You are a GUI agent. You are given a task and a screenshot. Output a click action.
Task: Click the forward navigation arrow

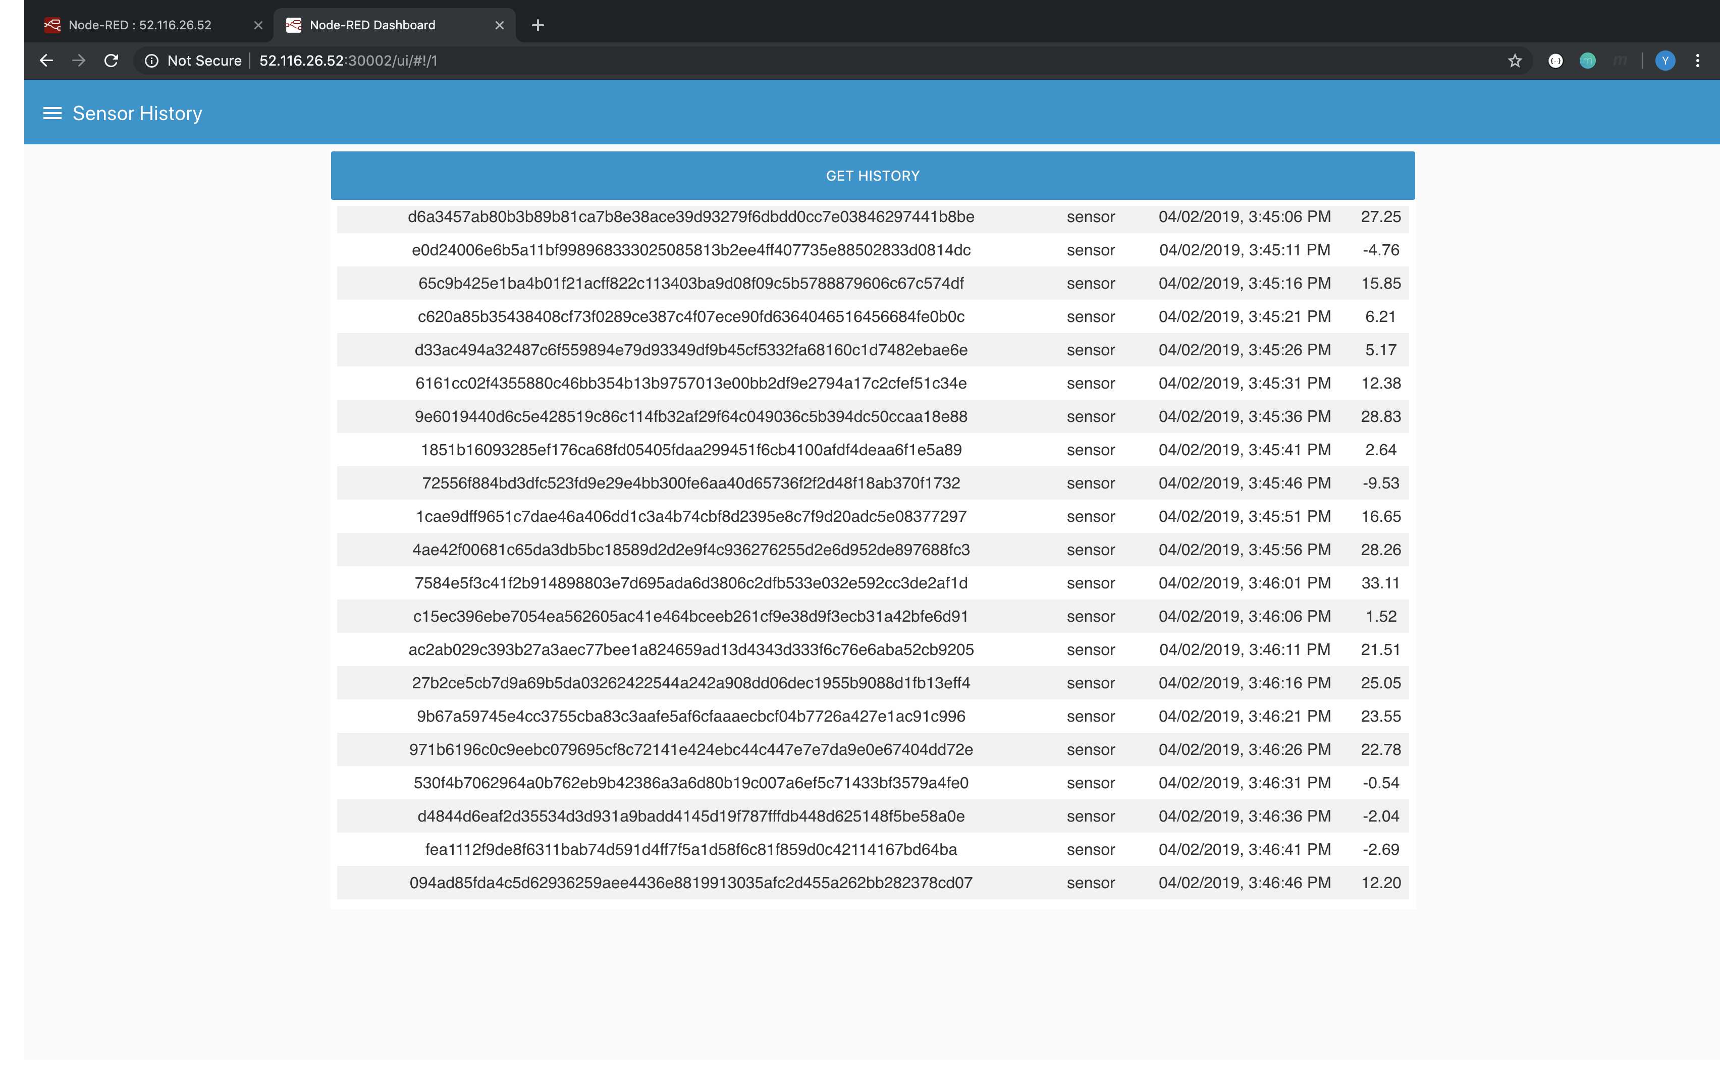click(x=79, y=61)
